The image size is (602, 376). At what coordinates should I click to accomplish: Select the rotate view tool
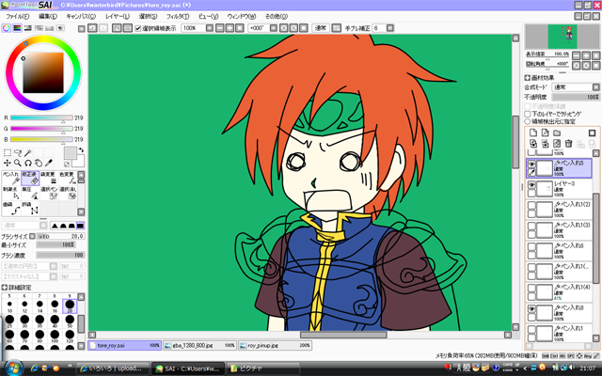27,163
